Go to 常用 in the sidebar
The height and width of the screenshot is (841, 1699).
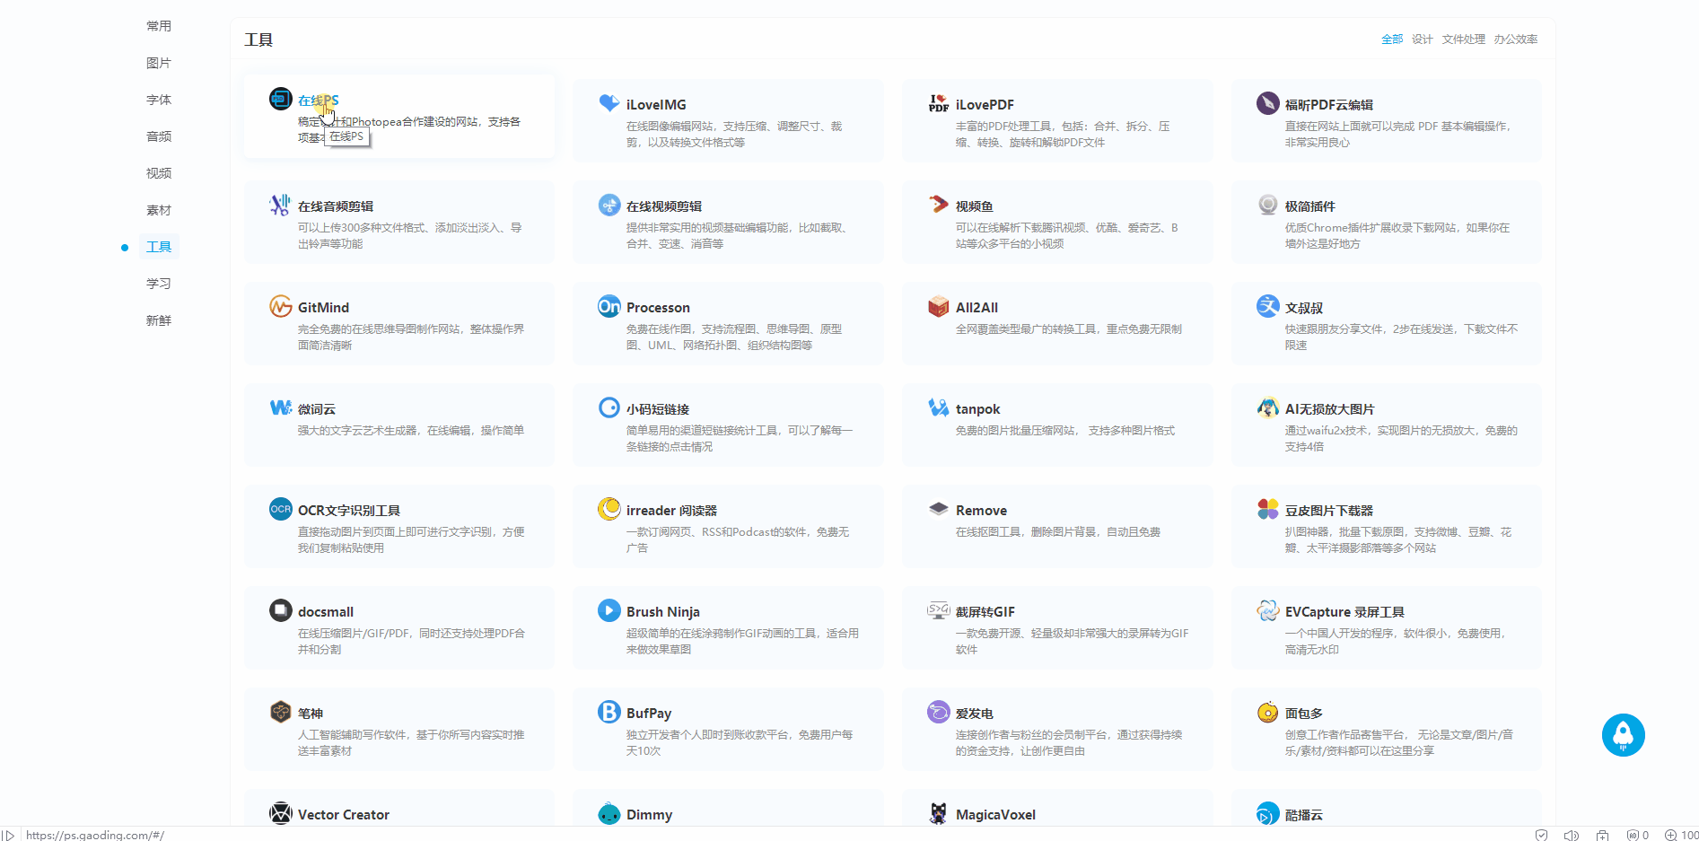[159, 26]
